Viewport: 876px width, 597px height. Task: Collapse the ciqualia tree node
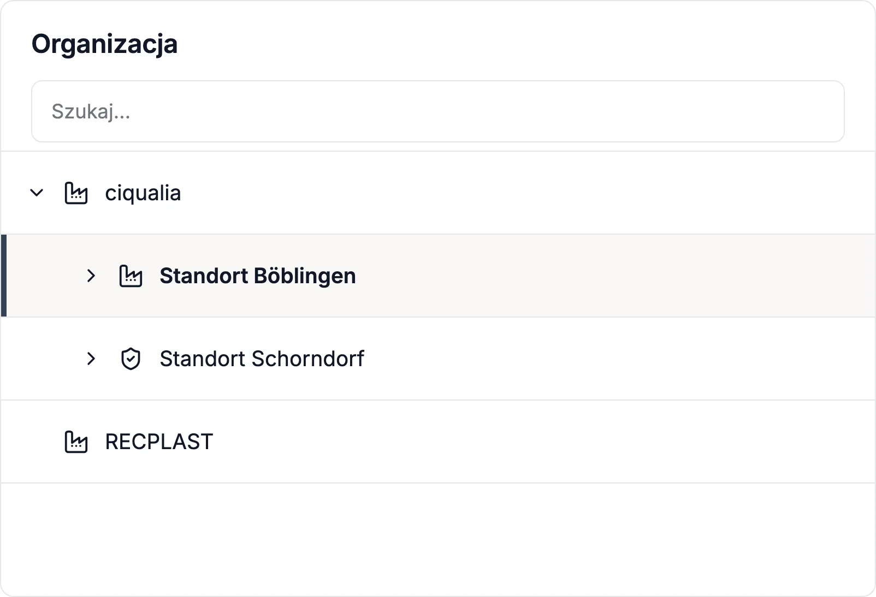(x=37, y=193)
